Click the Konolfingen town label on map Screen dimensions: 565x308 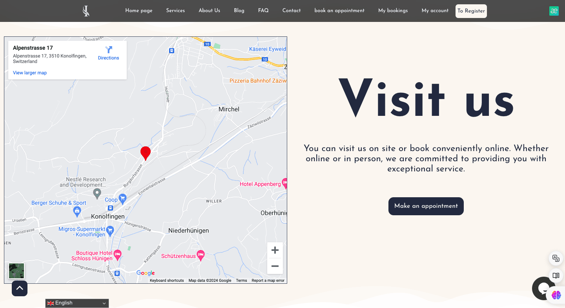(x=108, y=216)
